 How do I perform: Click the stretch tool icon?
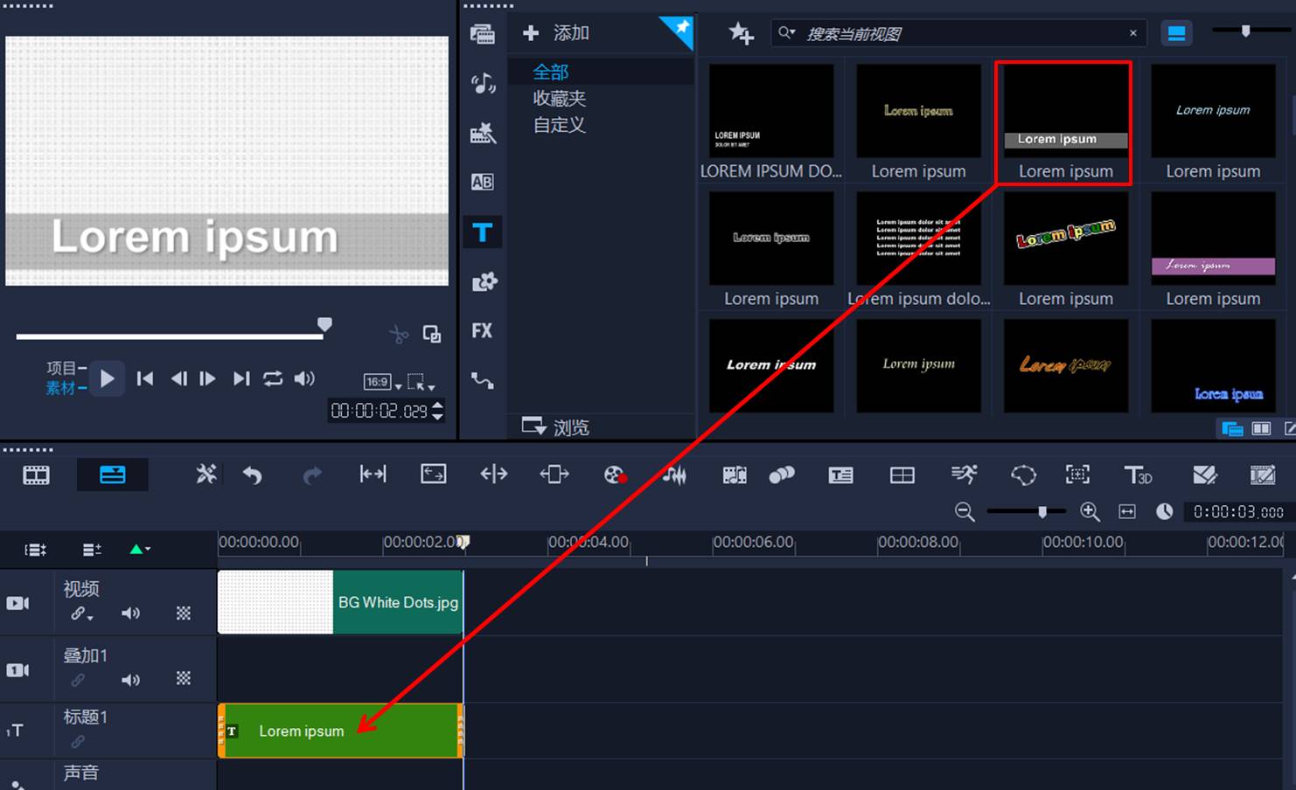pyautogui.click(x=433, y=474)
